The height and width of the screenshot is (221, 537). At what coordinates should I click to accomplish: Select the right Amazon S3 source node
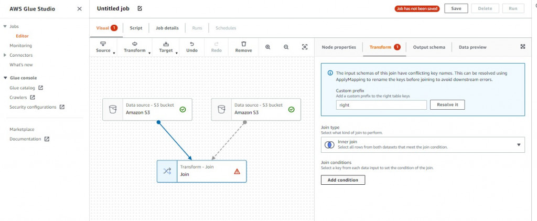click(256, 110)
